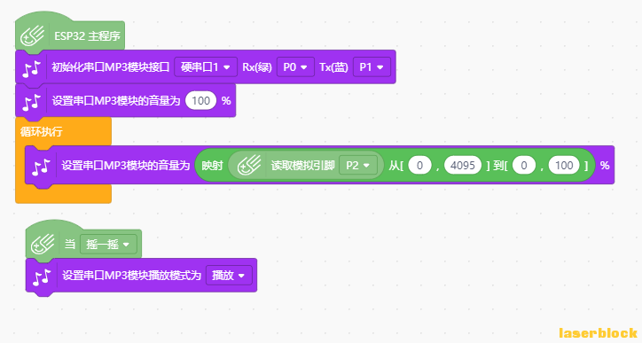
Task: Click the Rx(绿) label
Action: tap(257, 67)
